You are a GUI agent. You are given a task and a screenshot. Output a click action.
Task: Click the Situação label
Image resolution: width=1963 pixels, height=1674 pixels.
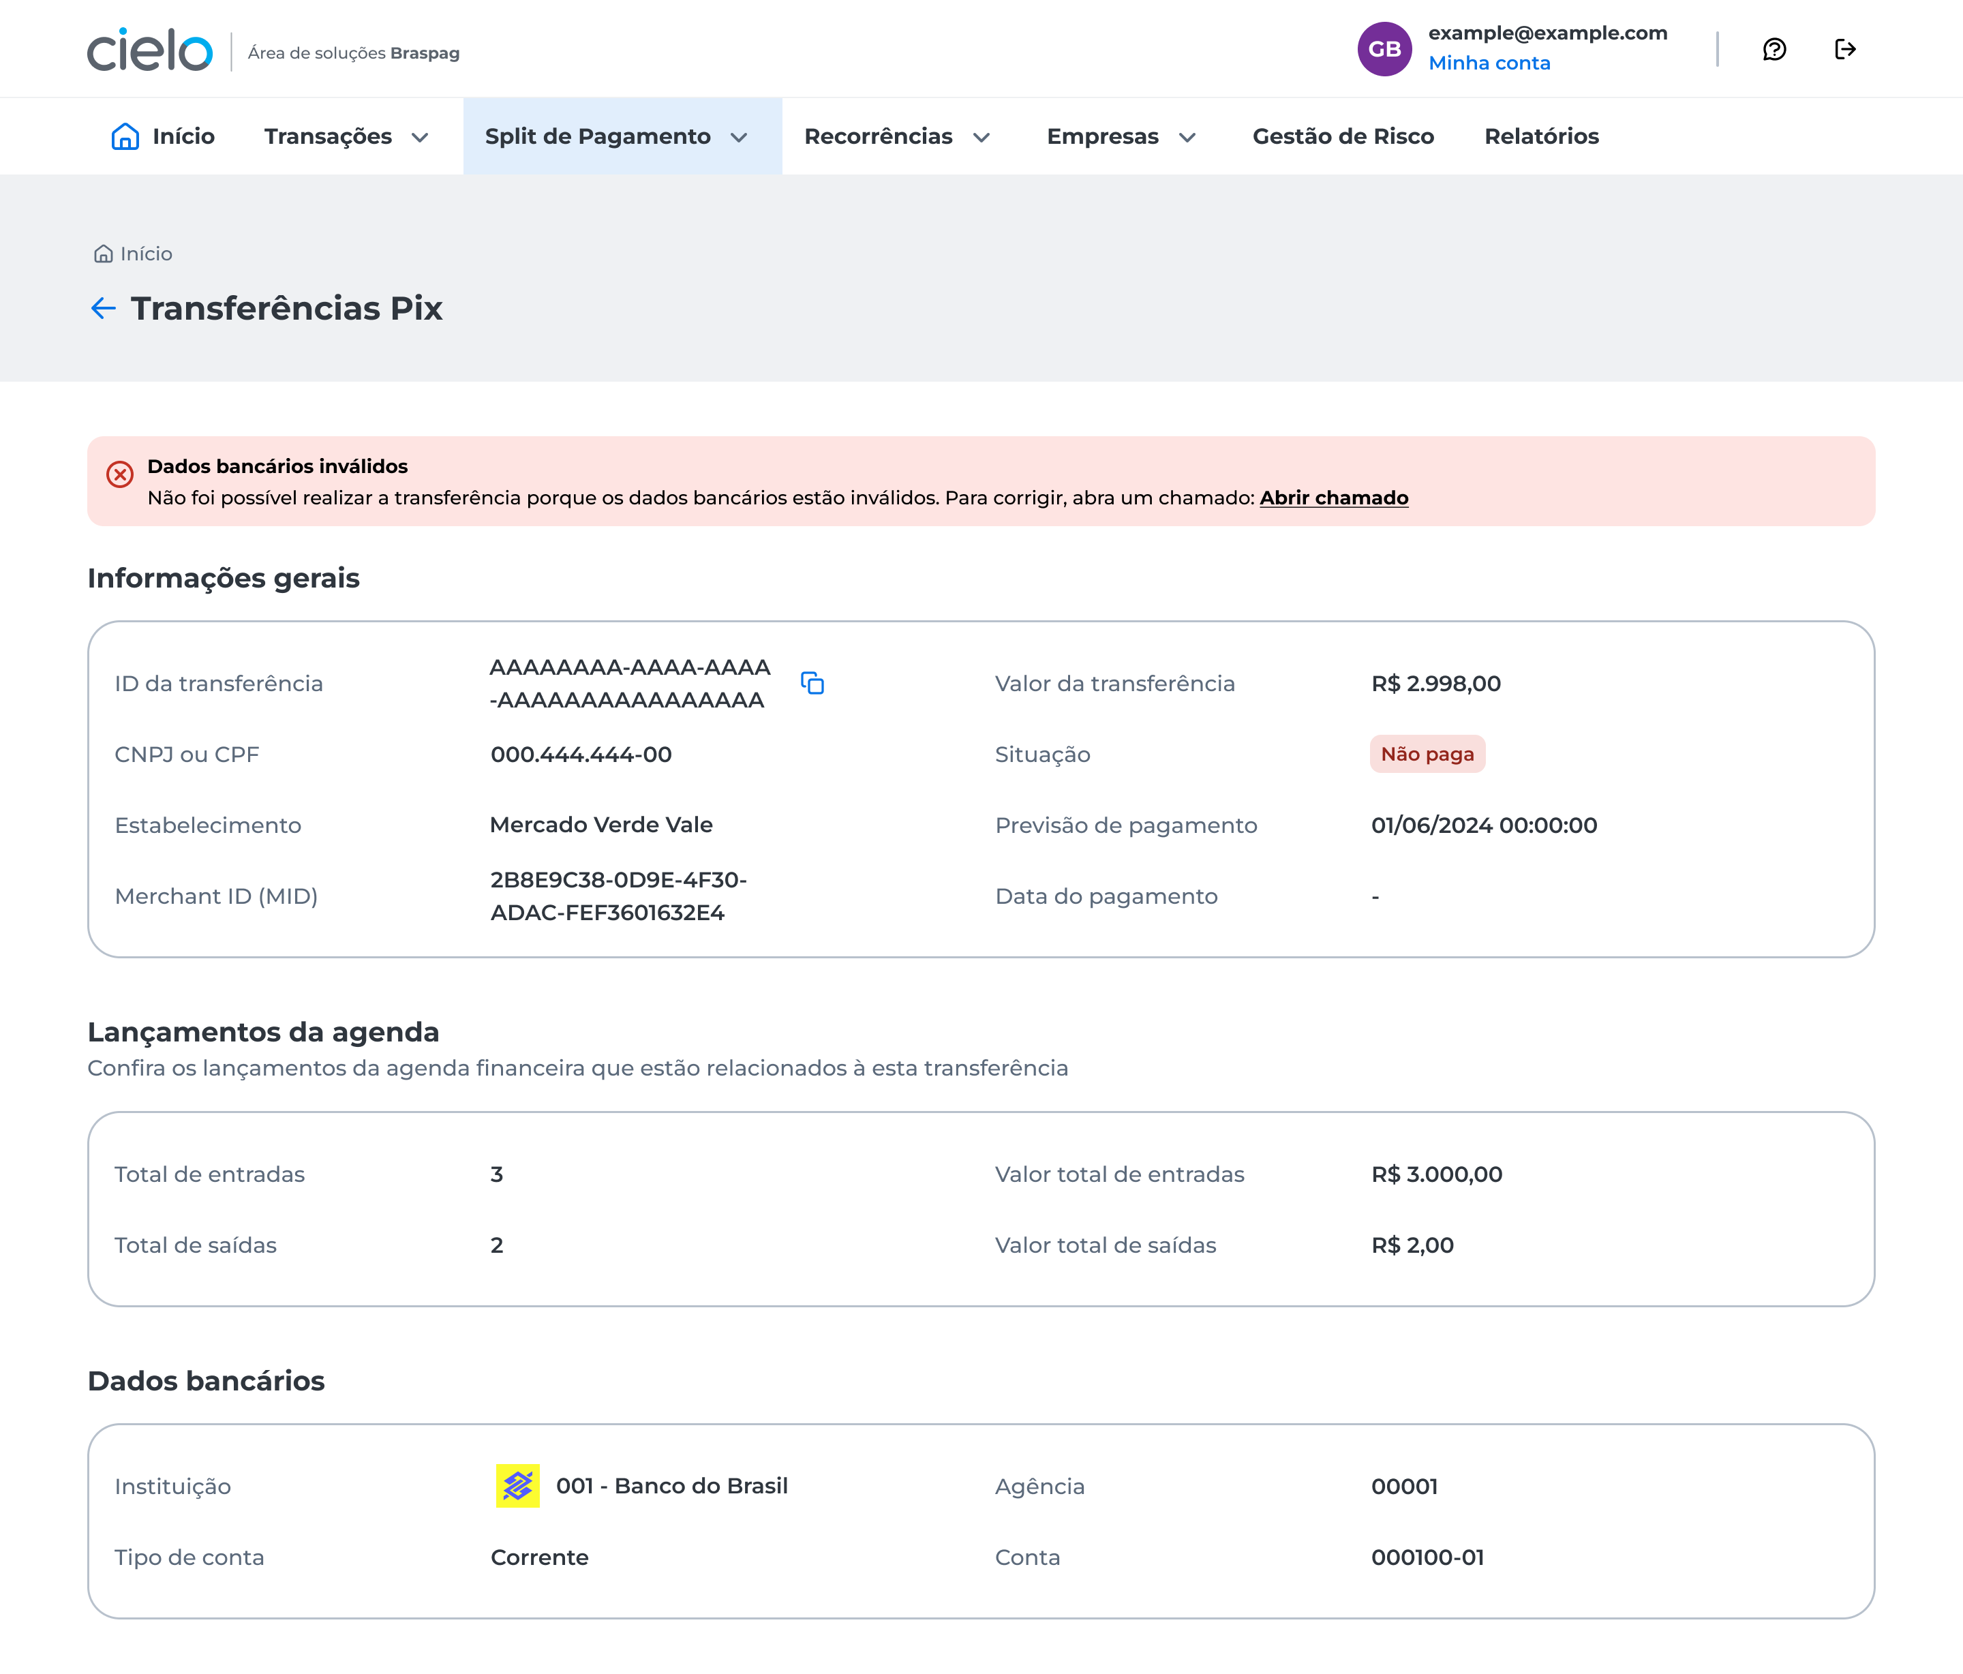tap(1042, 754)
